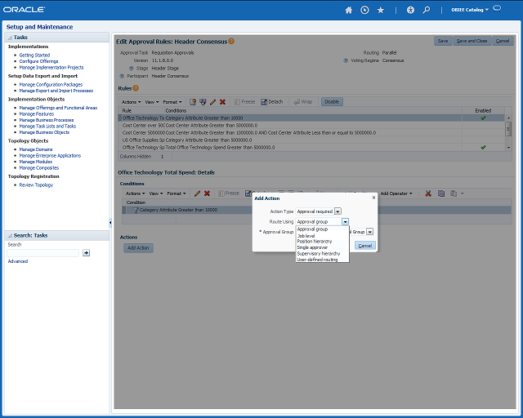Open the accessibility settings icon
This screenshot has height=418, width=523.
coord(410,10)
